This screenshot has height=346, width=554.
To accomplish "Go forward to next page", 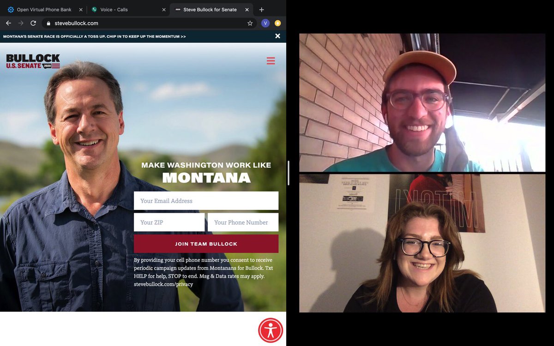I will pyautogui.click(x=21, y=23).
